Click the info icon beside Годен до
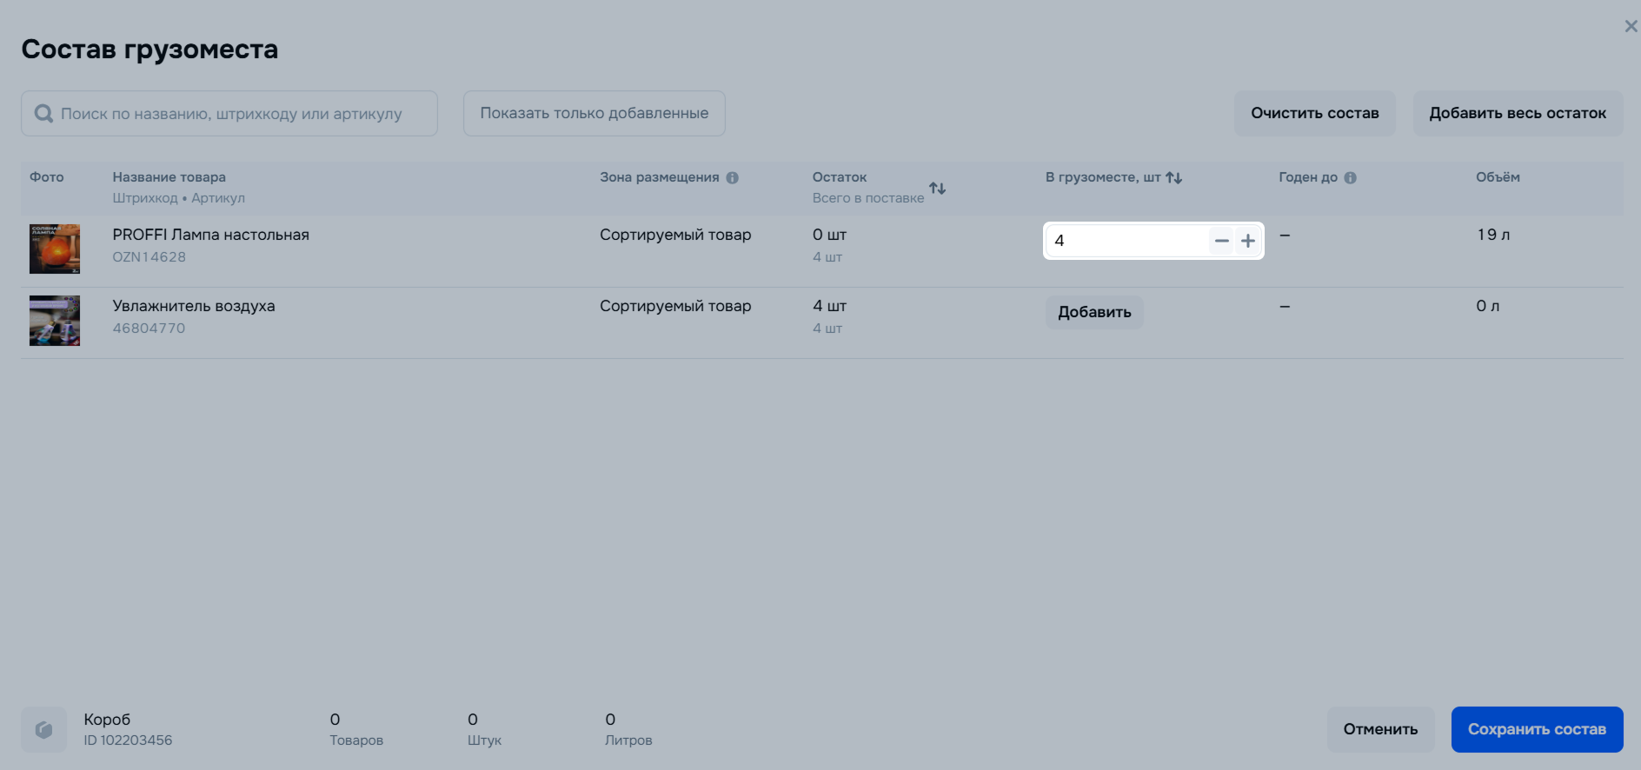1641x770 pixels. coord(1350,178)
